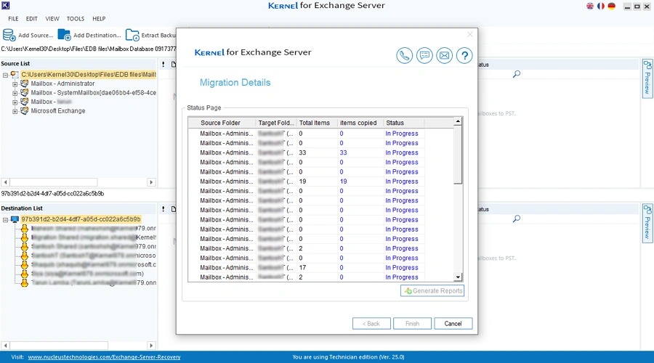Click the Total Items column header
This screenshot has width=654, height=363.
coord(317,123)
